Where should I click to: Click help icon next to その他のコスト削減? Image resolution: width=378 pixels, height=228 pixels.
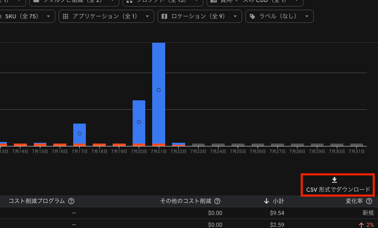coord(217,201)
